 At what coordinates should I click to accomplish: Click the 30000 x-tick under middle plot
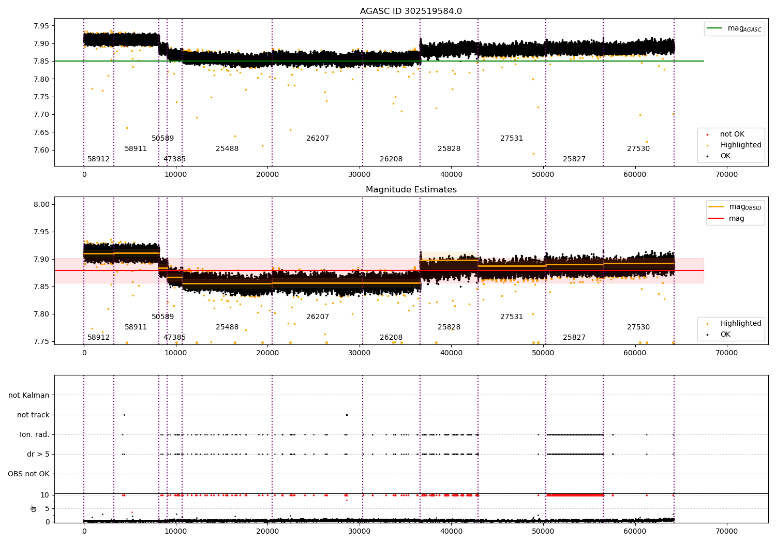[359, 353]
